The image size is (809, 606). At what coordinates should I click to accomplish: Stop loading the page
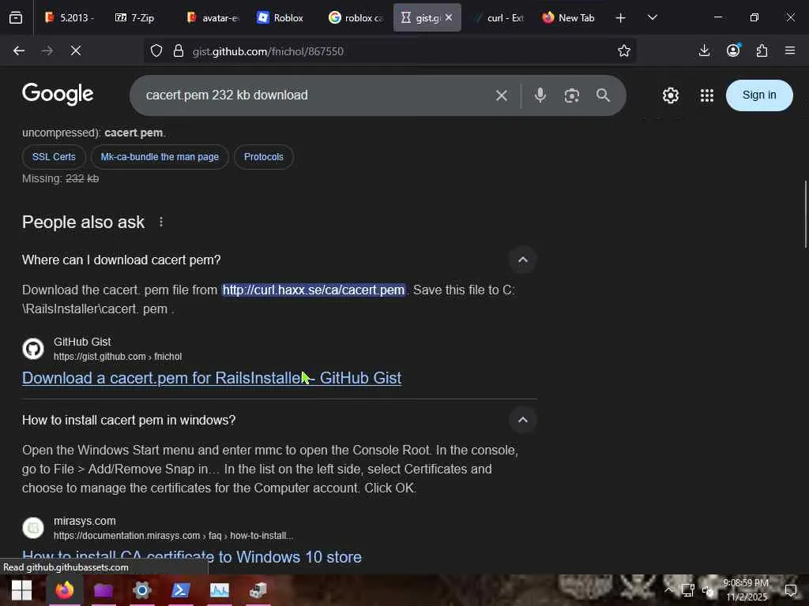pyautogui.click(x=76, y=50)
